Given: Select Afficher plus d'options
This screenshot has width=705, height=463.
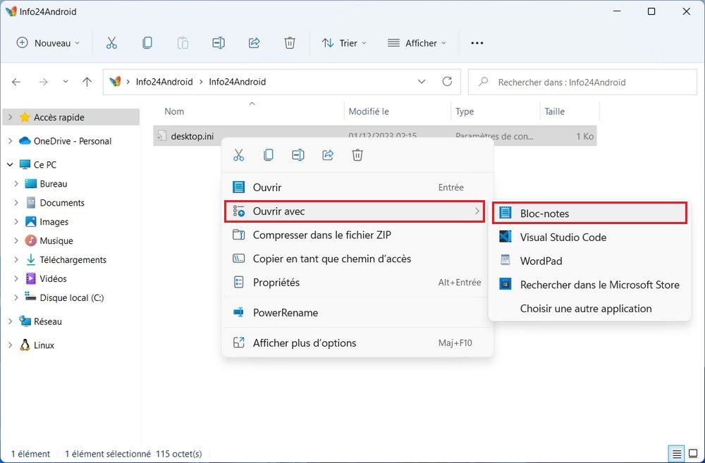Looking at the screenshot, I should click(305, 343).
